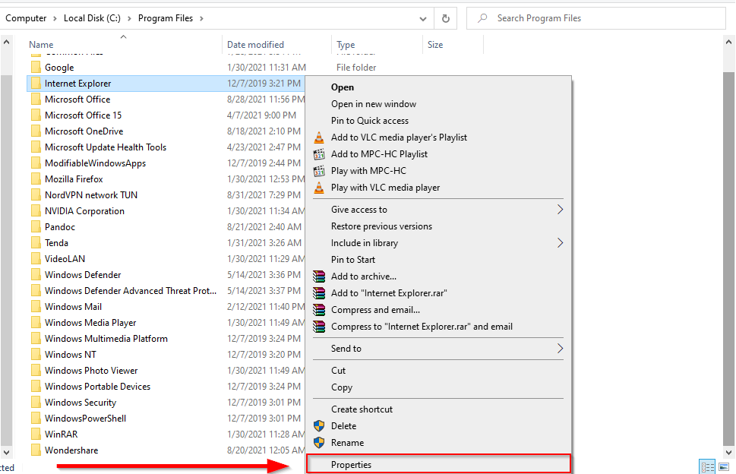Click the Google folder icon
This screenshot has width=736, height=474.
(36, 68)
